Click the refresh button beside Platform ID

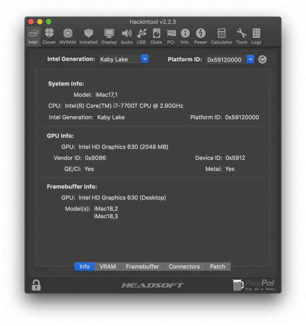pos(263,60)
